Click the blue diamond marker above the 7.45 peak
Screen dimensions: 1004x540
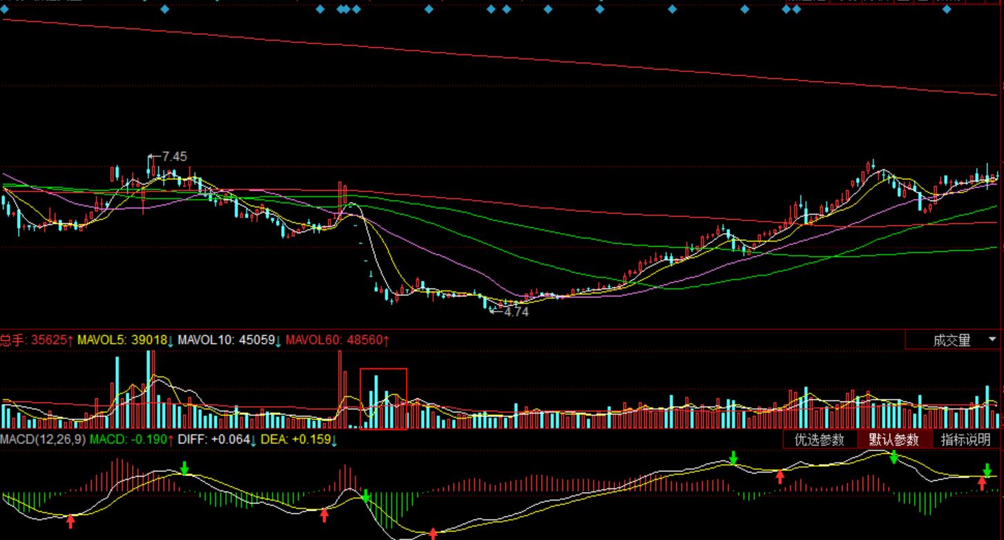click(164, 9)
